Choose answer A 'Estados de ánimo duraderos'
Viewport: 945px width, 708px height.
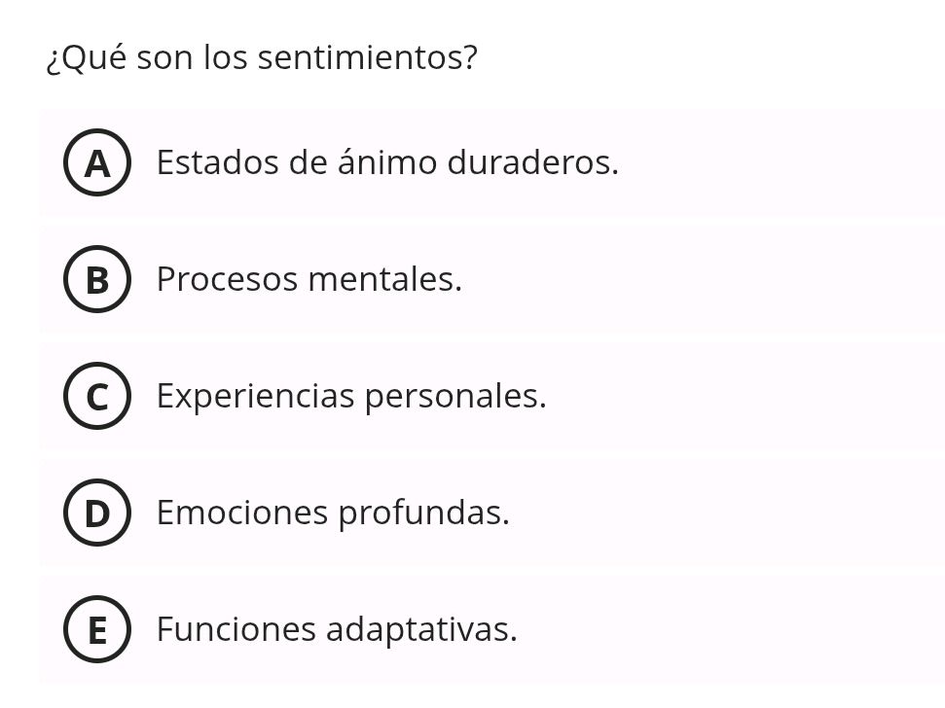[x=387, y=163]
